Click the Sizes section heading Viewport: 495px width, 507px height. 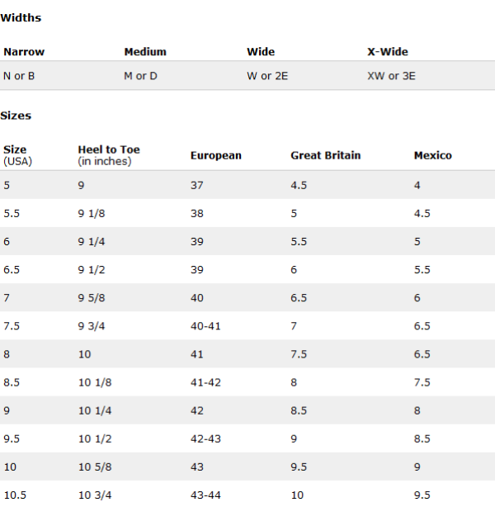[x=16, y=116]
